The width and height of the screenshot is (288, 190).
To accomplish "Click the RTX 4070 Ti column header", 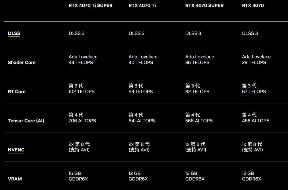I will pos(142,5).
